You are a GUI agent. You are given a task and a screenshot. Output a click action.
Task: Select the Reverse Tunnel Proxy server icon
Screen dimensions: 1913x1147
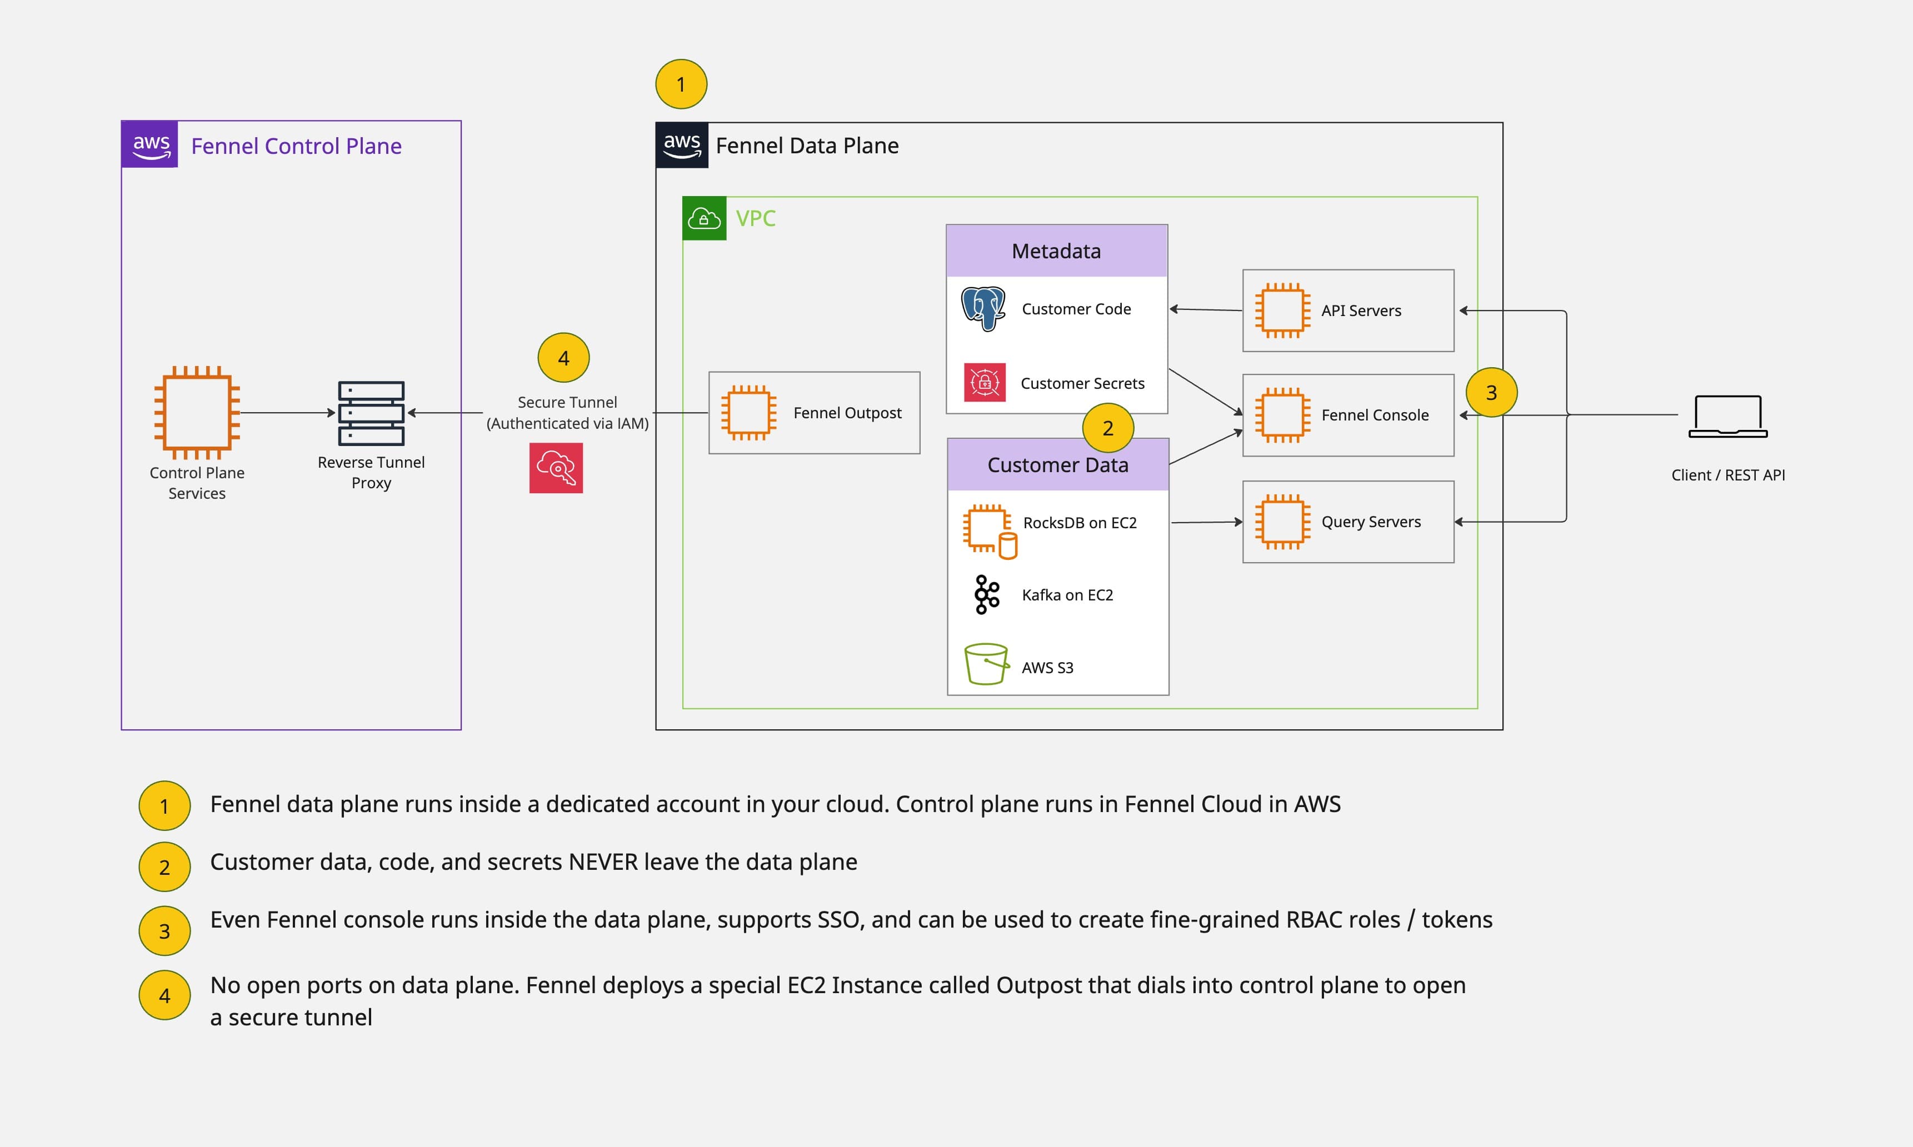pos(371,413)
